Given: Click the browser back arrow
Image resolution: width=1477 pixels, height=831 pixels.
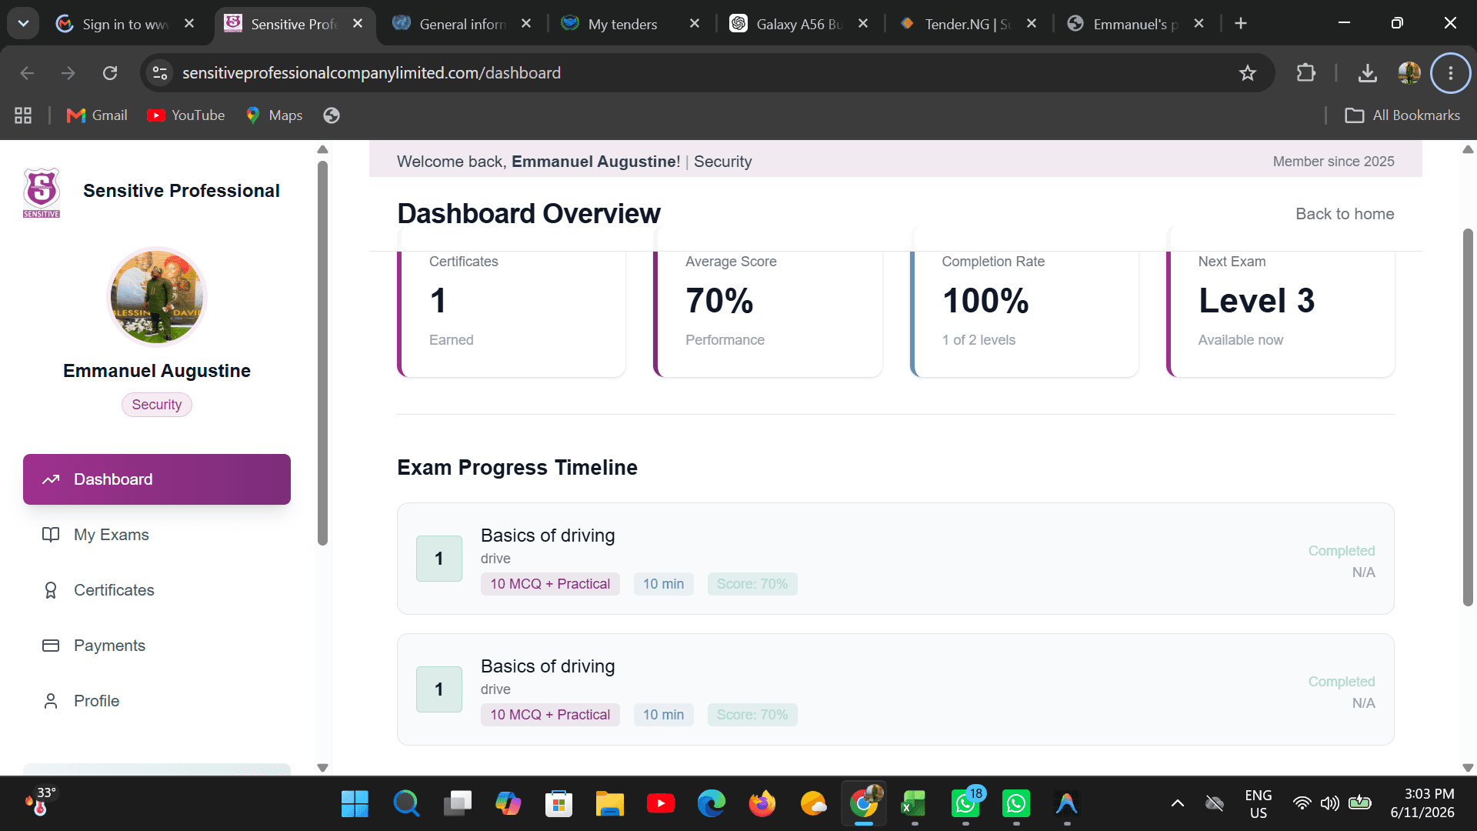Looking at the screenshot, I should tap(27, 73).
